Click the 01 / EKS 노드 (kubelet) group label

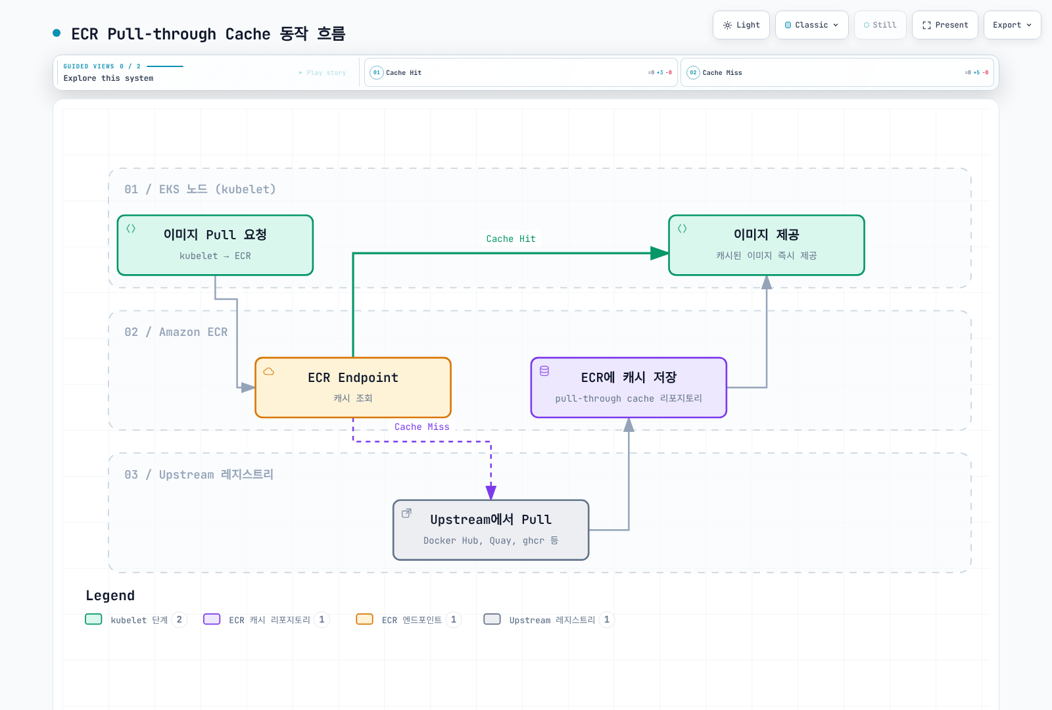(x=200, y=189)
